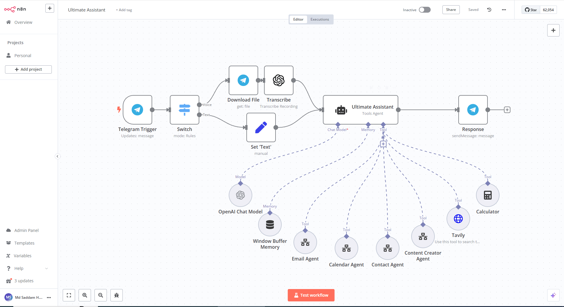Collapse the left sidebar
This screenshot has height=307, width=564.
click(58, 156)
